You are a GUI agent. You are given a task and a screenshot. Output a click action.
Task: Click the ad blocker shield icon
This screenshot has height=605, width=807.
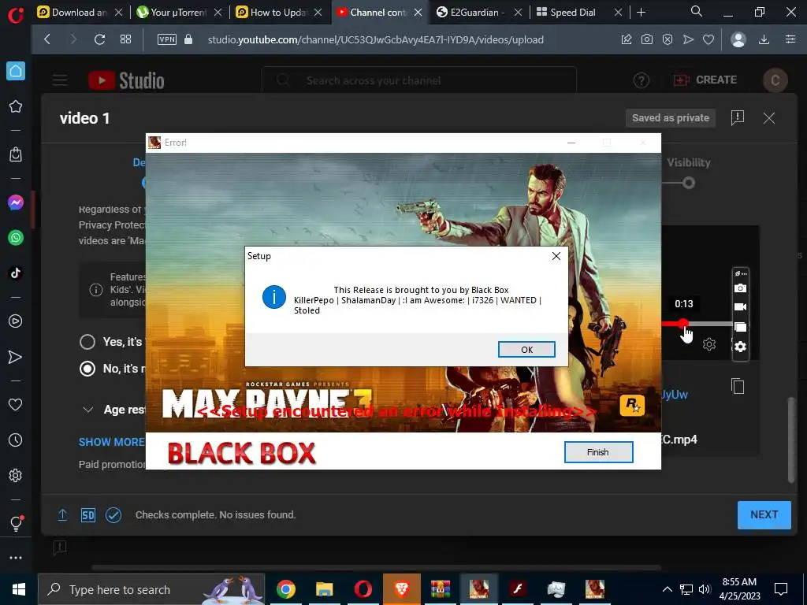pos(668,39)
